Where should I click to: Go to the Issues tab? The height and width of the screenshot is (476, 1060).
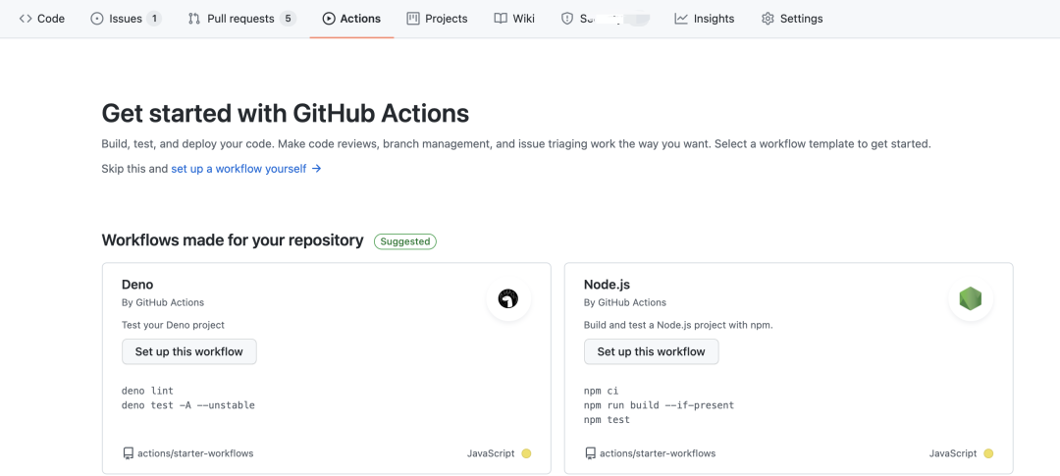[x=126, y=19]
